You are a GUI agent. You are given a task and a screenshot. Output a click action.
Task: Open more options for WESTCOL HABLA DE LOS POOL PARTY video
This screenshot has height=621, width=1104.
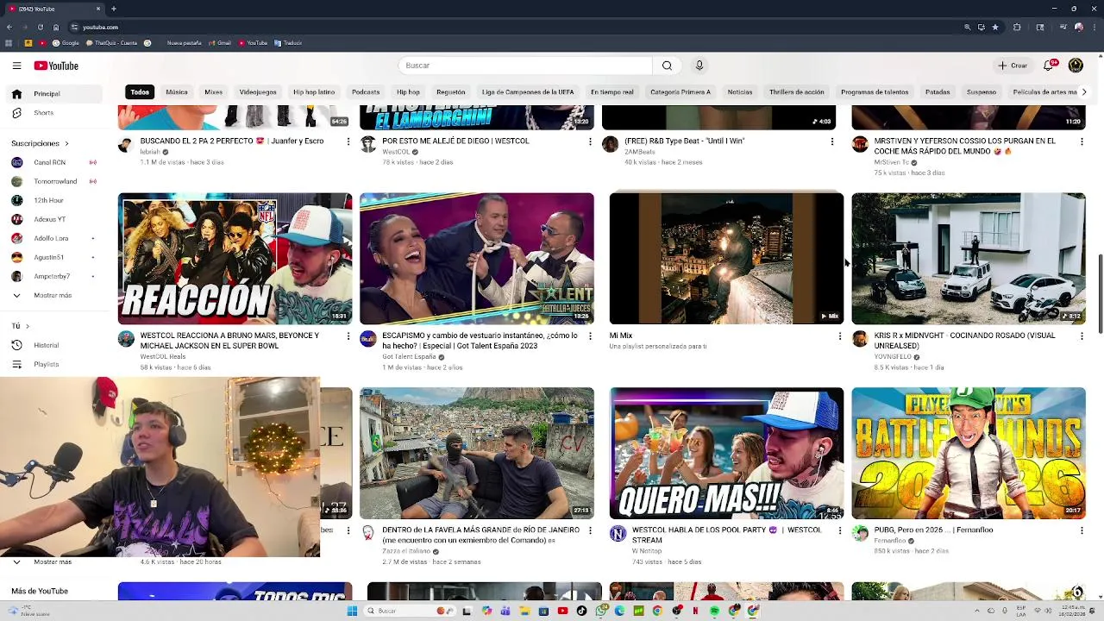point(840,531)
